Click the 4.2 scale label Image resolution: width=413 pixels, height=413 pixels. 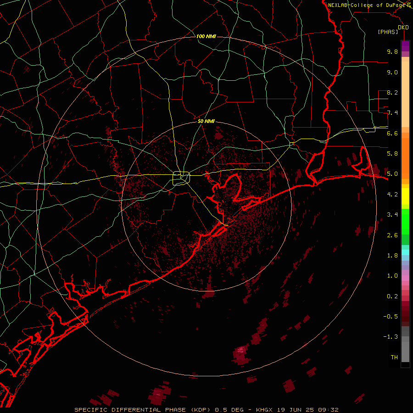tap(392, 195)
